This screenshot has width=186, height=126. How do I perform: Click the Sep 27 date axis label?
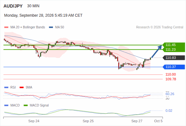(x=137, y=121)
